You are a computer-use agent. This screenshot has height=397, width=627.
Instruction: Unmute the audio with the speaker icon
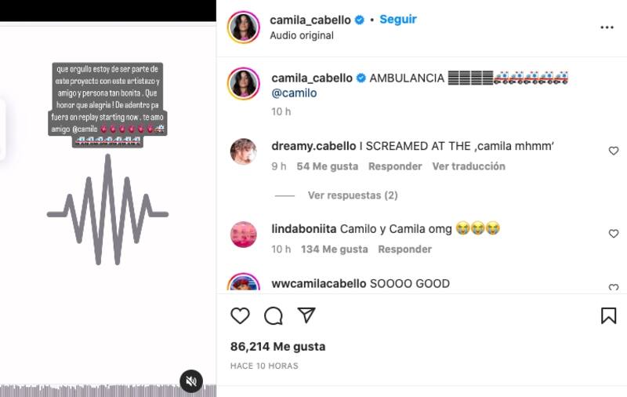tap(191, 381)
